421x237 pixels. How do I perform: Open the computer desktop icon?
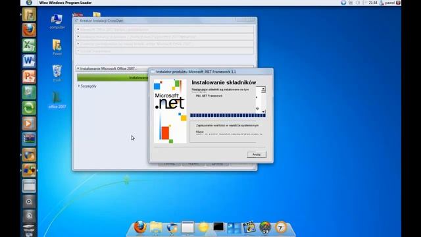[x=57, y=22]
